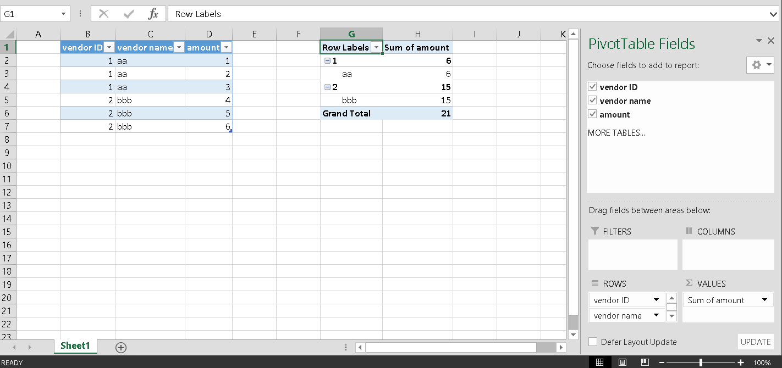Move field up in ROWS area

(x=671, y=298)
